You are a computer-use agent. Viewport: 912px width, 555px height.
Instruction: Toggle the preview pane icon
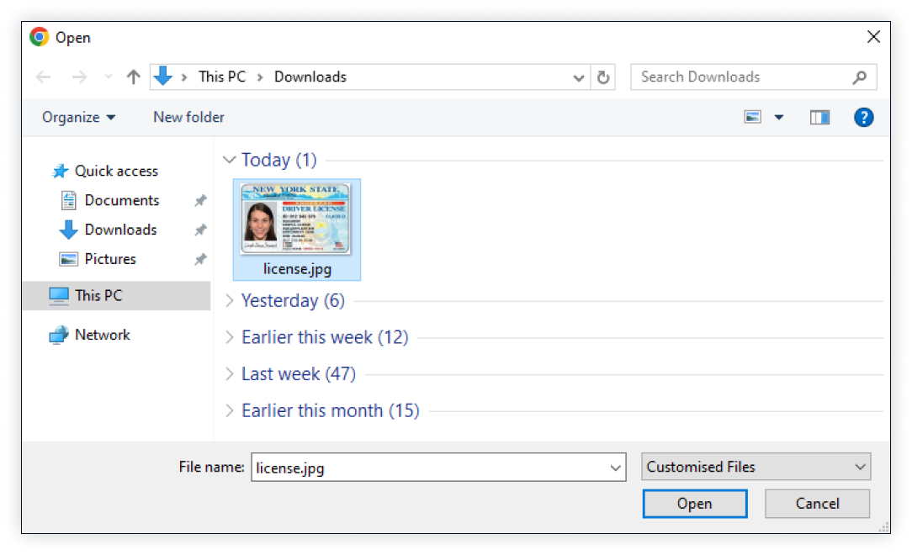(x=819, y=117)
